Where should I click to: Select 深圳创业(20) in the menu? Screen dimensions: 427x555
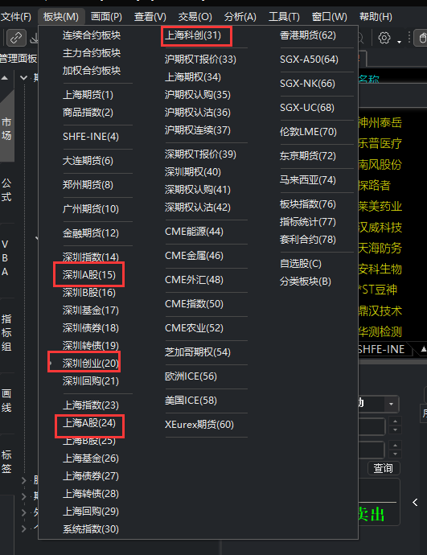[x=91, y=363]
